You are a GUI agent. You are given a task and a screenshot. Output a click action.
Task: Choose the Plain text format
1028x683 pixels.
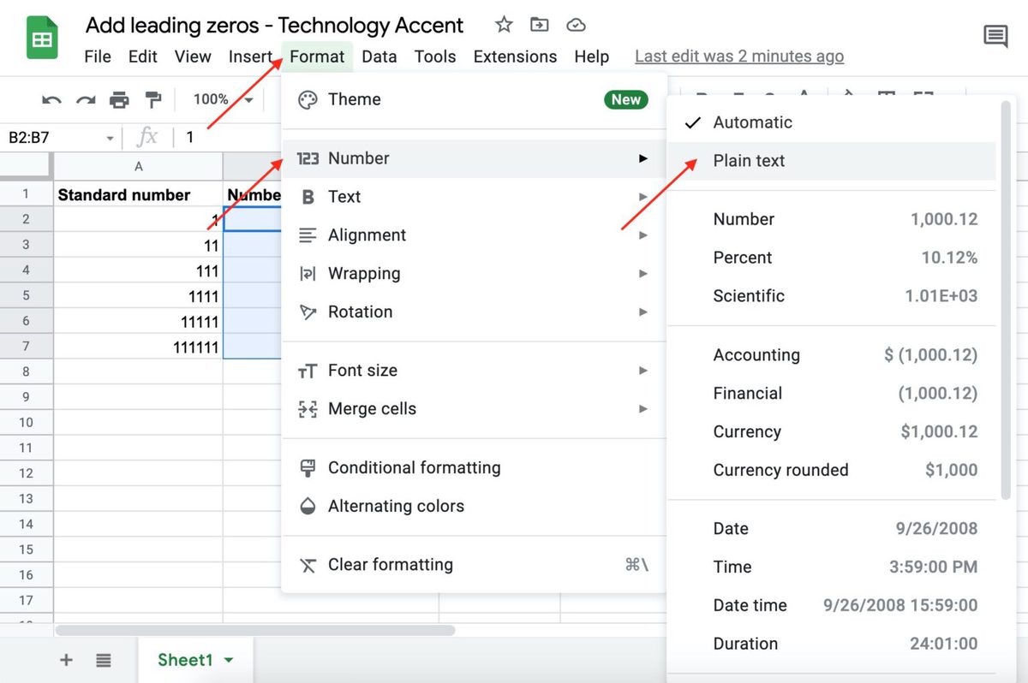pos(749,161)
